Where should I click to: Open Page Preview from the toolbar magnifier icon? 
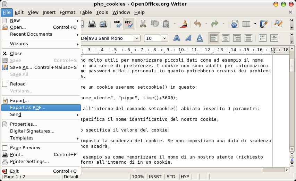[103, 24]
